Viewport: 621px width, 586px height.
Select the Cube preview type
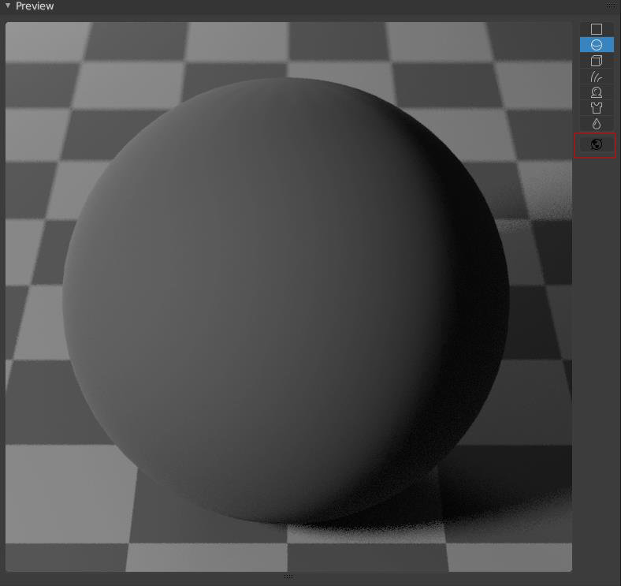tap(597, 61)
